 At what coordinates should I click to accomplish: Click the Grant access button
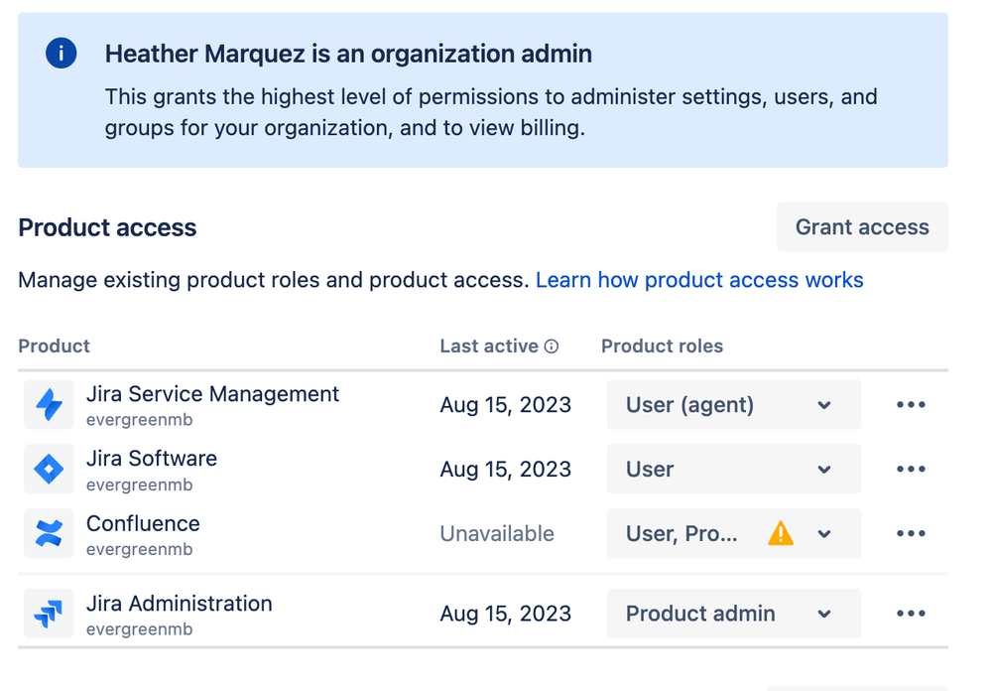[x=862, y=227]
